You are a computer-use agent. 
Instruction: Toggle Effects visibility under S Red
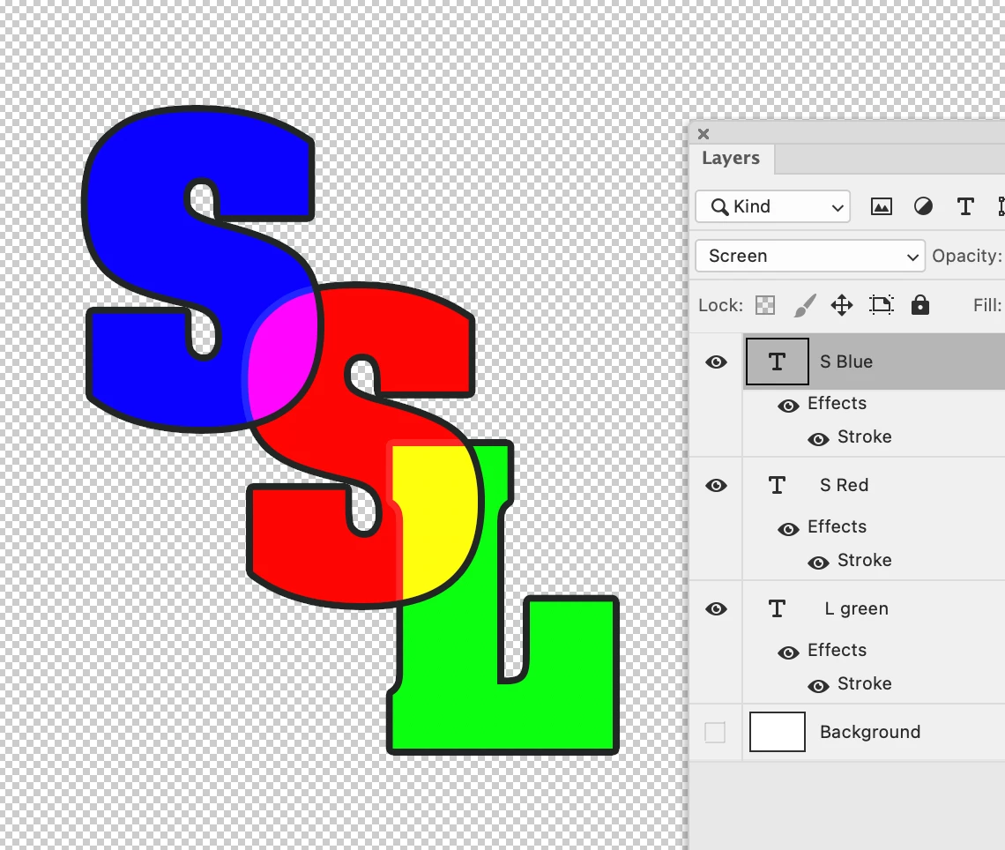click(788, 529)
